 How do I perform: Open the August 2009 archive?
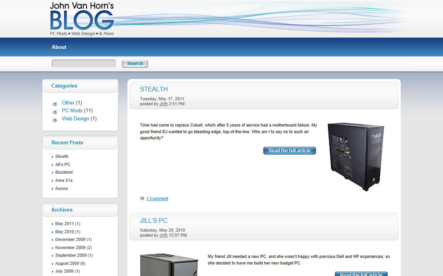click(67, 264)
